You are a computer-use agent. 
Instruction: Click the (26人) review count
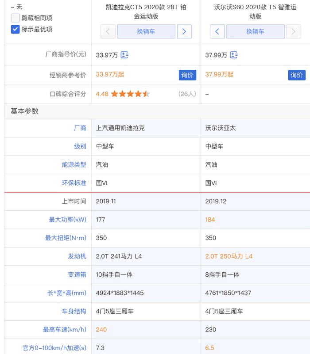pyautogui.click(x=187, y=94)
